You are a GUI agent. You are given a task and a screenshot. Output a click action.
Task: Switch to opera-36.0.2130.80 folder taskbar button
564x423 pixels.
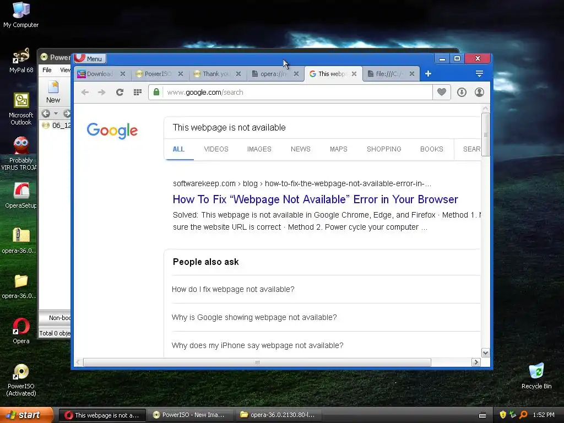coord(278,415)
